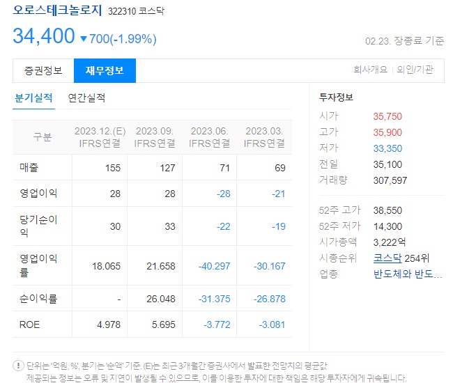
Task: Click the ROE row label
Action: [29, 325]
